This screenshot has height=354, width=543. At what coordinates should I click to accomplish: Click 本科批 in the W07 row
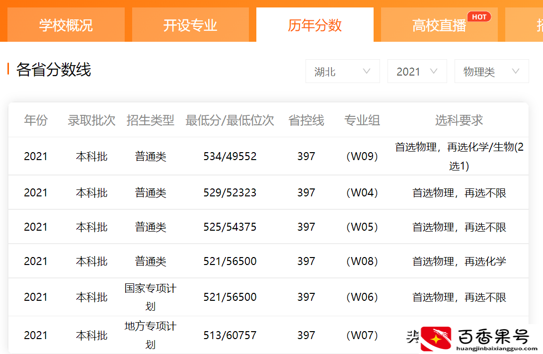(x=91, y=335)
